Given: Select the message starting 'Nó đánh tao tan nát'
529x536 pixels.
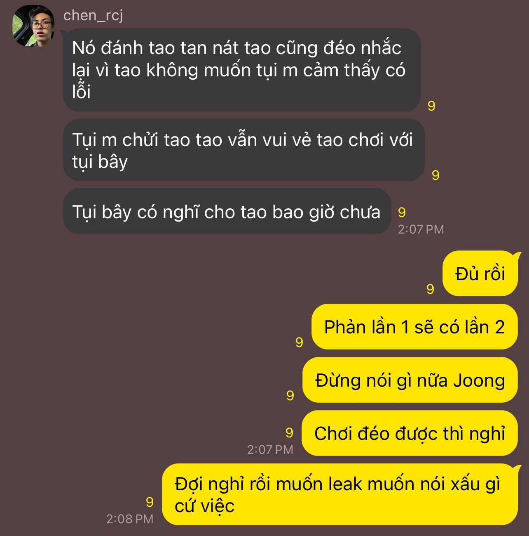Looking at the screenshot, I should click(x=242, y=70).
